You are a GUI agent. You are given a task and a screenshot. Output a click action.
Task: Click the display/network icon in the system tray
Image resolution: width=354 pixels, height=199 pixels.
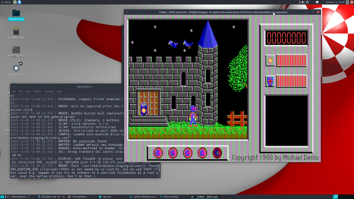307,2
